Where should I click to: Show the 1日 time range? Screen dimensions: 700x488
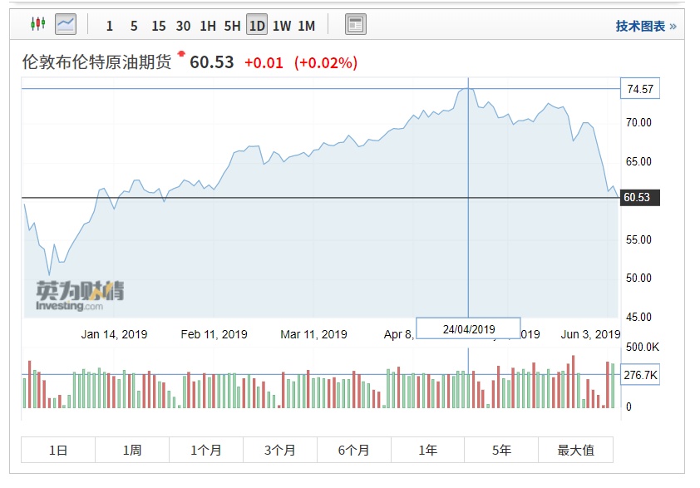click(x=58, y=450)
